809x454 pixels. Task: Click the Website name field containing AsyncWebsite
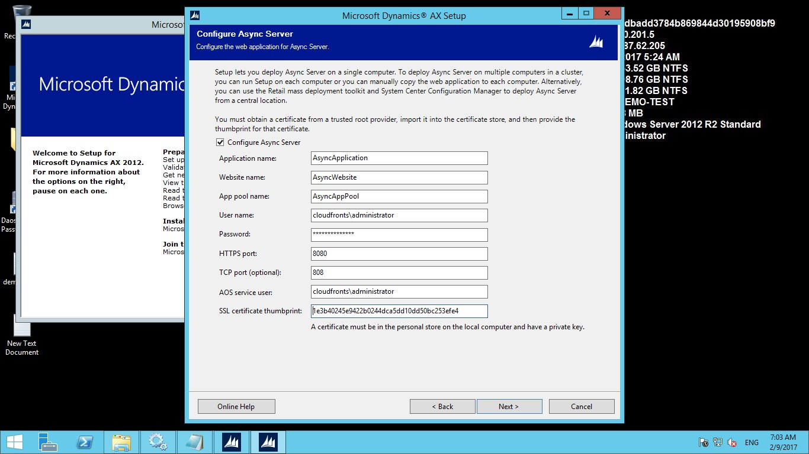pos(399,177)
